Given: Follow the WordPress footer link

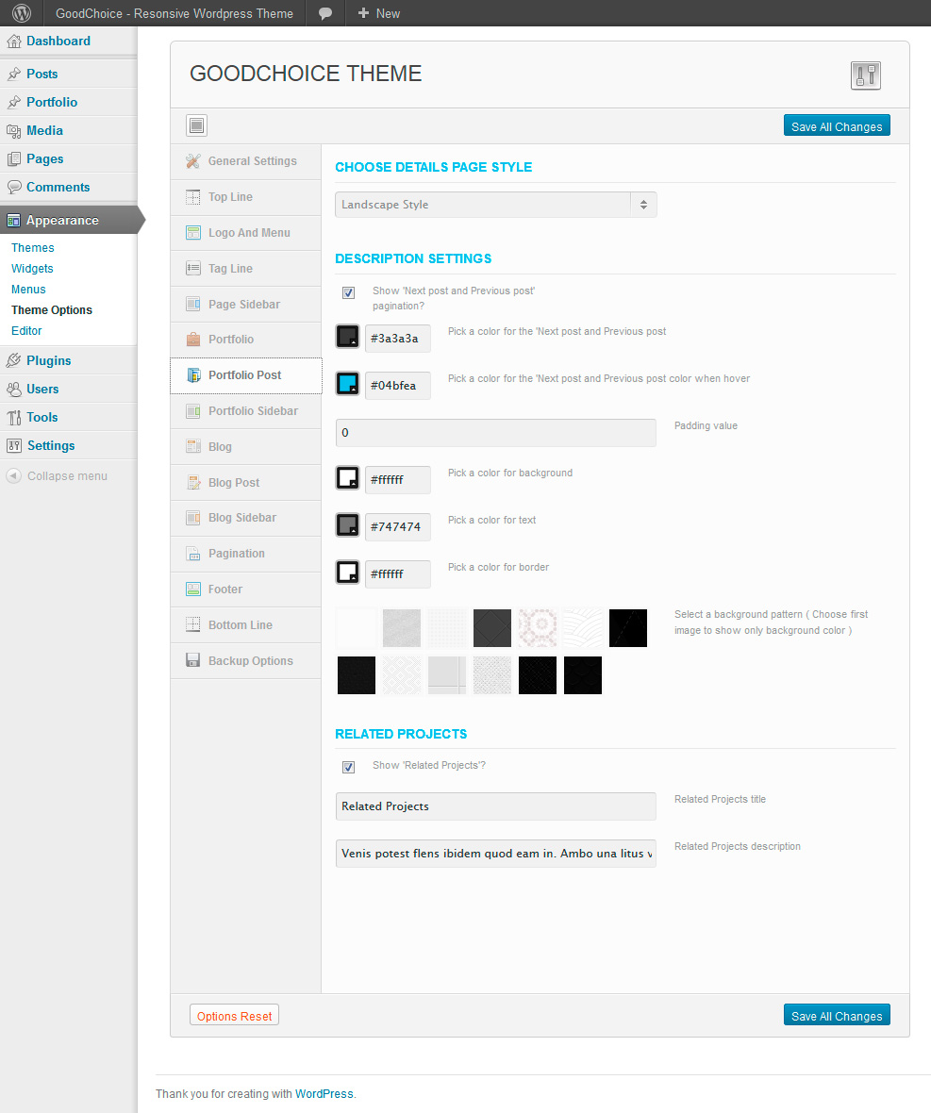Looking at the screenshot, I should pos(324,1094).
